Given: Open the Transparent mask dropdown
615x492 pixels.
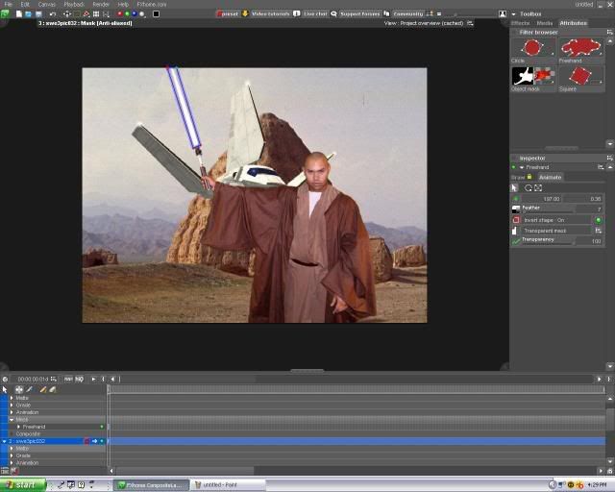Looking at the screenshot, I should coord(599,231).
